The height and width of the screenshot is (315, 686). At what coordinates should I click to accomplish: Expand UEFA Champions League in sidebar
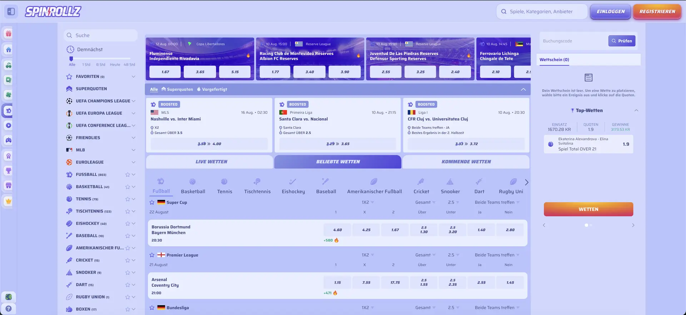[x=133, y=101]
